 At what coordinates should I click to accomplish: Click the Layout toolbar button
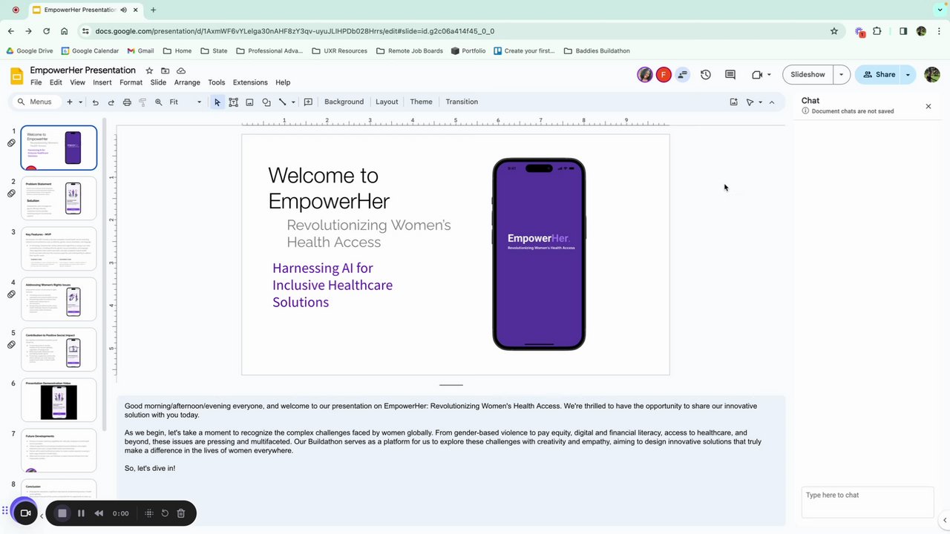(387, 102)
